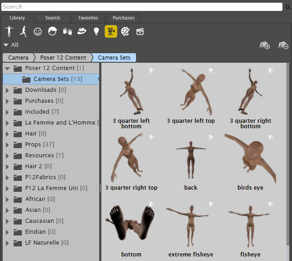Expand the Props folder arrow
292x261 pixels.
pos(7,145)
